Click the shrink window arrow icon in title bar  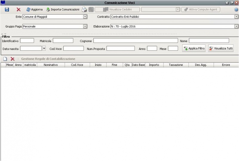pos(227,3)
